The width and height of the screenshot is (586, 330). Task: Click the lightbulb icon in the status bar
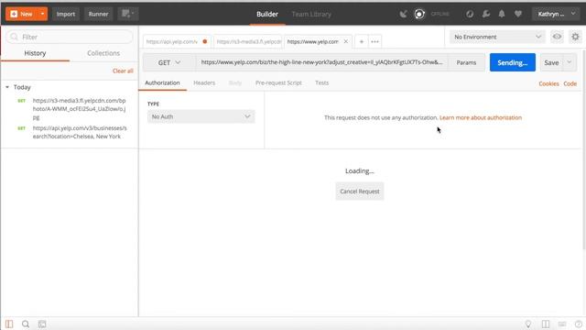528,324
